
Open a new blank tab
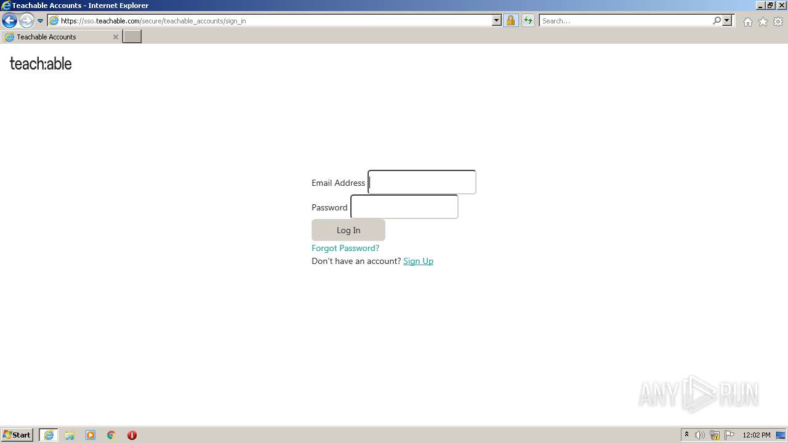pos(132,36)
